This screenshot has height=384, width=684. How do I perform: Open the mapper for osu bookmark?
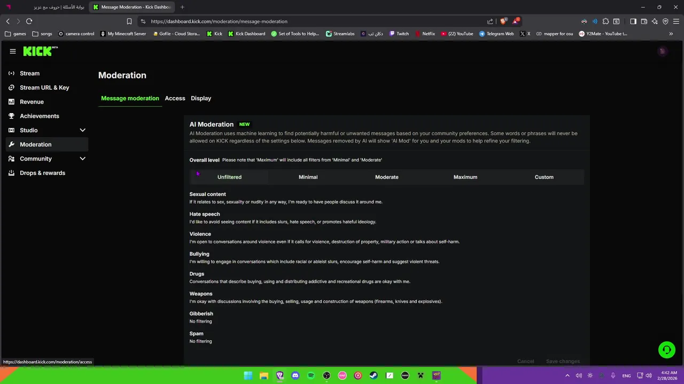point(554,34)
